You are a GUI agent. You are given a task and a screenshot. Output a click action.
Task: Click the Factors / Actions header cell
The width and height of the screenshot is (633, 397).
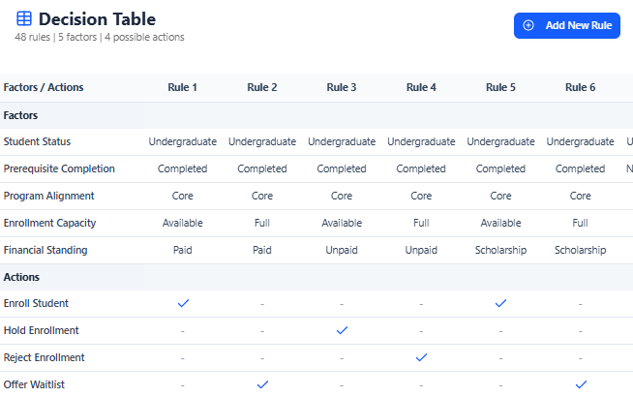coord(44,87)
